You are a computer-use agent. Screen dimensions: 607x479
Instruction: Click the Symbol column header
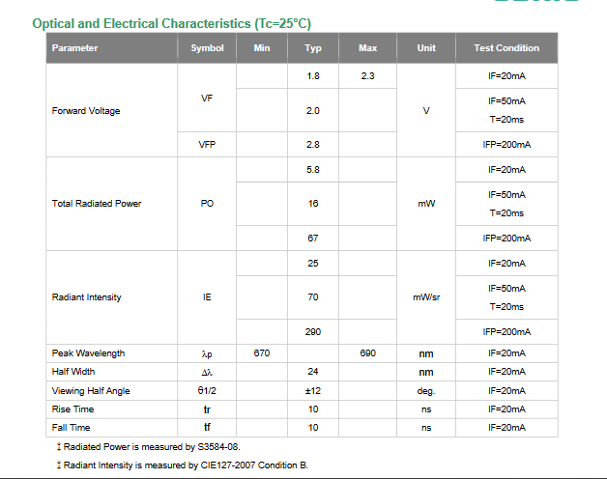click(x=207, y=48)
